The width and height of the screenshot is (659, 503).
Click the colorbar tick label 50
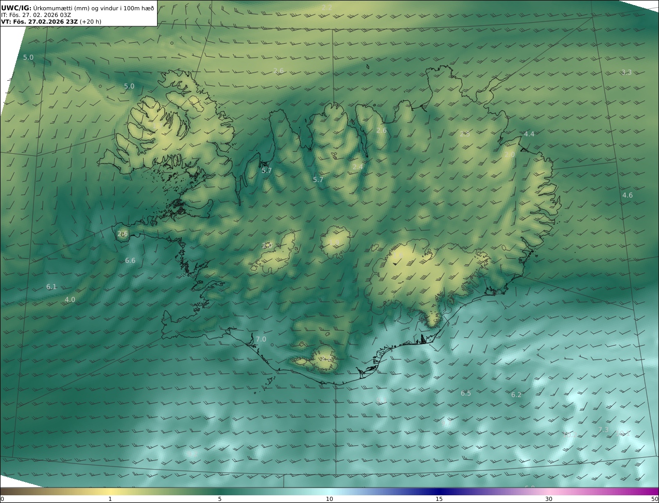tap(654, 499)
